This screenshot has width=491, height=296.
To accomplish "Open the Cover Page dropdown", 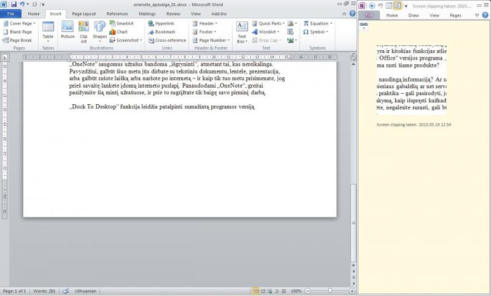I will click(x=20, y=23).
